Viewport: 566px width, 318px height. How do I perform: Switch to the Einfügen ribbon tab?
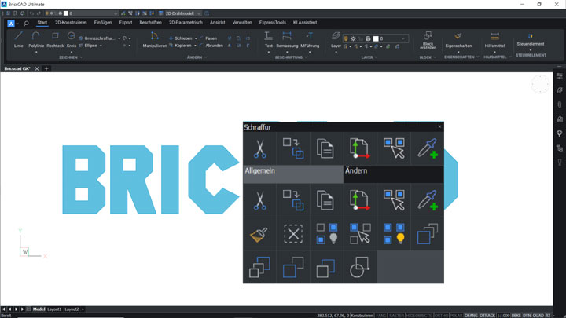[103, 22]
